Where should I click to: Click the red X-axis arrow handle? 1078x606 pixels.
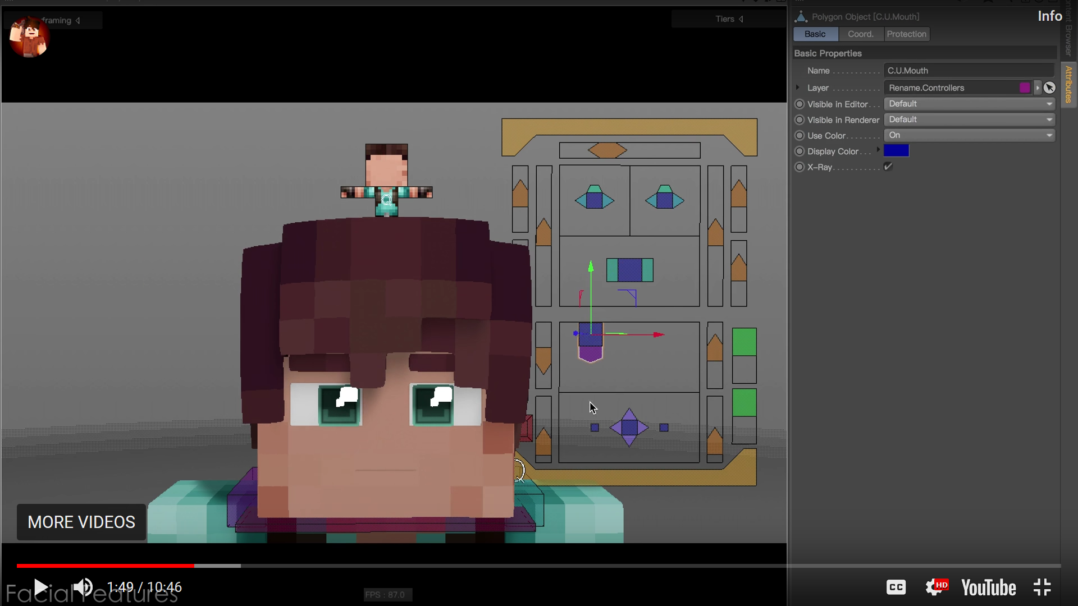pyautogui.click(x=659, y=334)
